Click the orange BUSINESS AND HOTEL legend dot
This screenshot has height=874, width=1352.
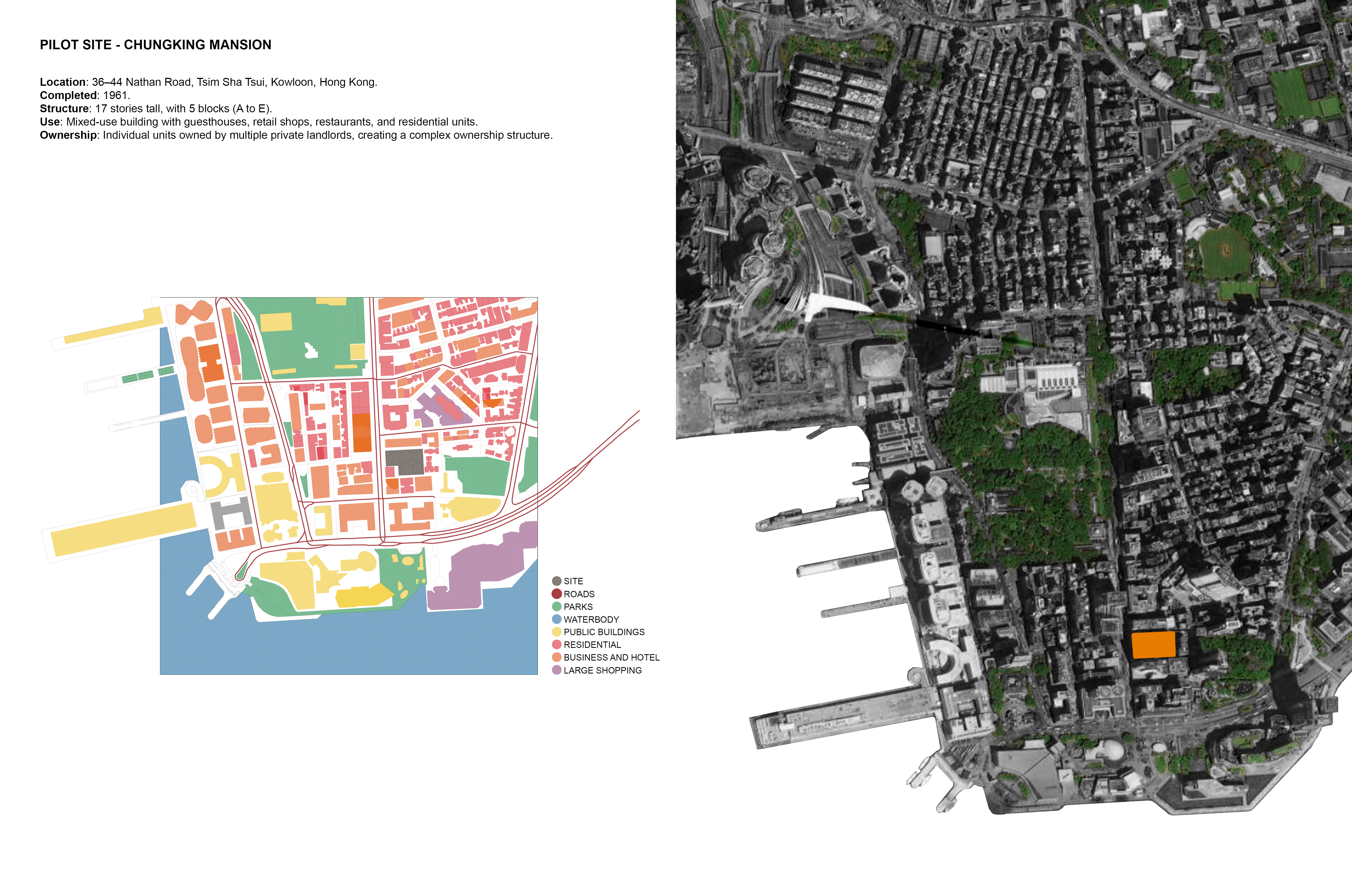click(557, 657)
